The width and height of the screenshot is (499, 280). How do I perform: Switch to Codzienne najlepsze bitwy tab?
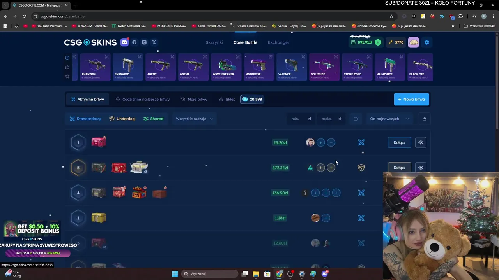[143, 99]
